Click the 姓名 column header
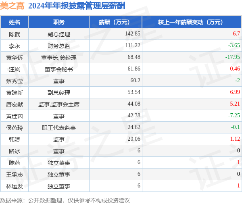This screenshot has width=242, height=204. tap(15, 22)
